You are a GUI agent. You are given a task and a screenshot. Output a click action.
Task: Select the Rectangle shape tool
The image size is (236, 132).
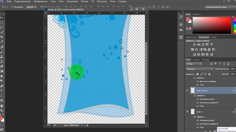pos(1,100)
